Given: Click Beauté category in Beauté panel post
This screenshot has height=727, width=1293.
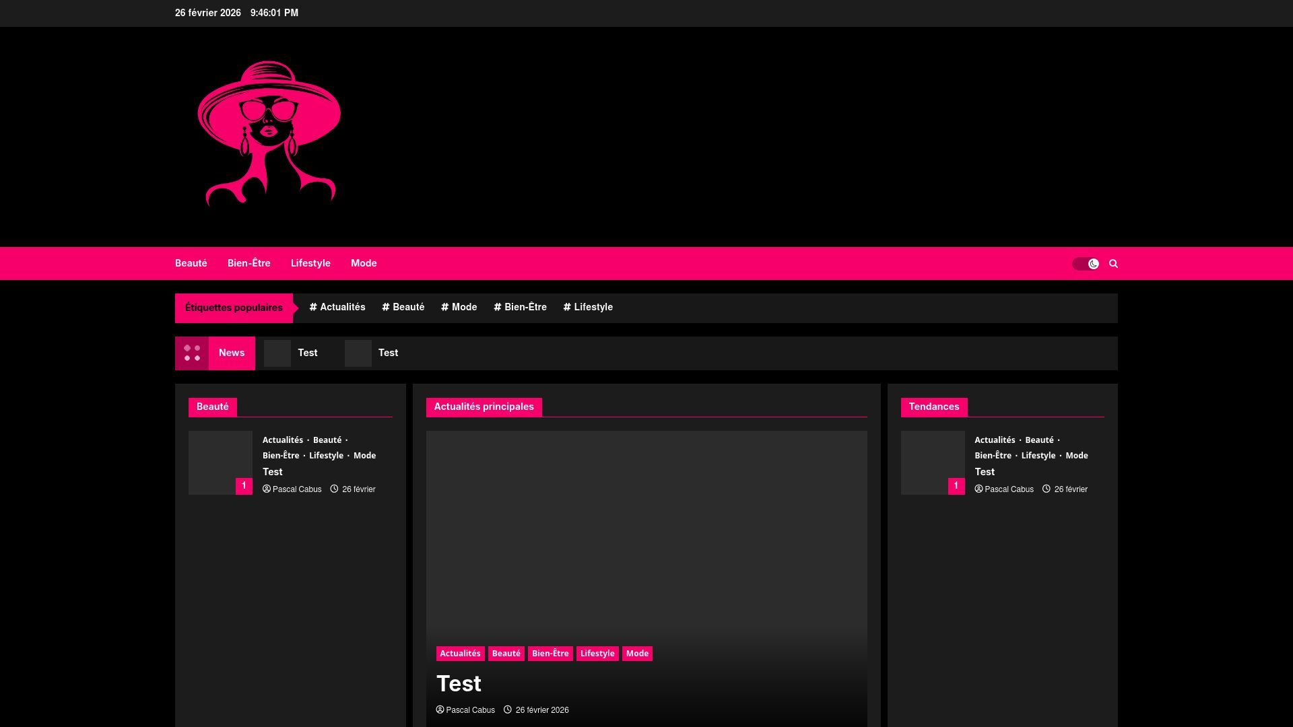Looking at the screenshot, I should pos(327,440).
